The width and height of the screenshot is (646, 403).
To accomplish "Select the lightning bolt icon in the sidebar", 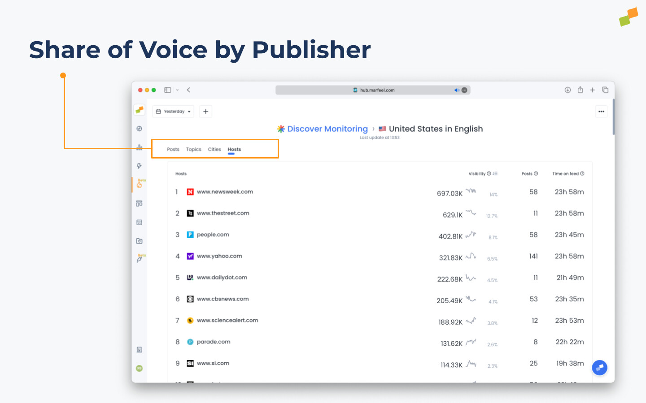I will (139, 166).
